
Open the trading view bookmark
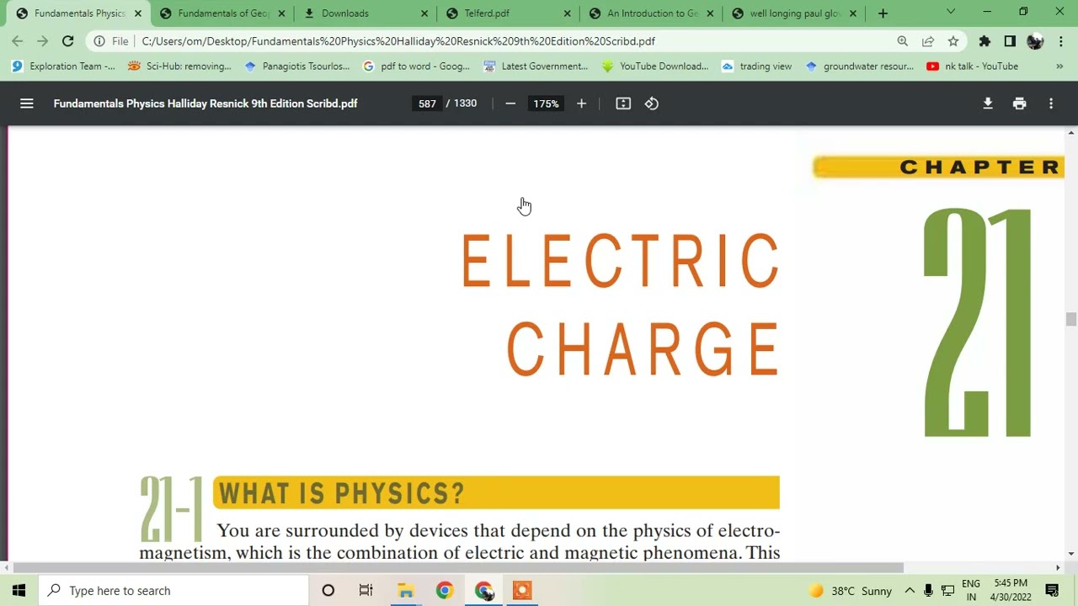pyautogui.click(x=757, y=66)
